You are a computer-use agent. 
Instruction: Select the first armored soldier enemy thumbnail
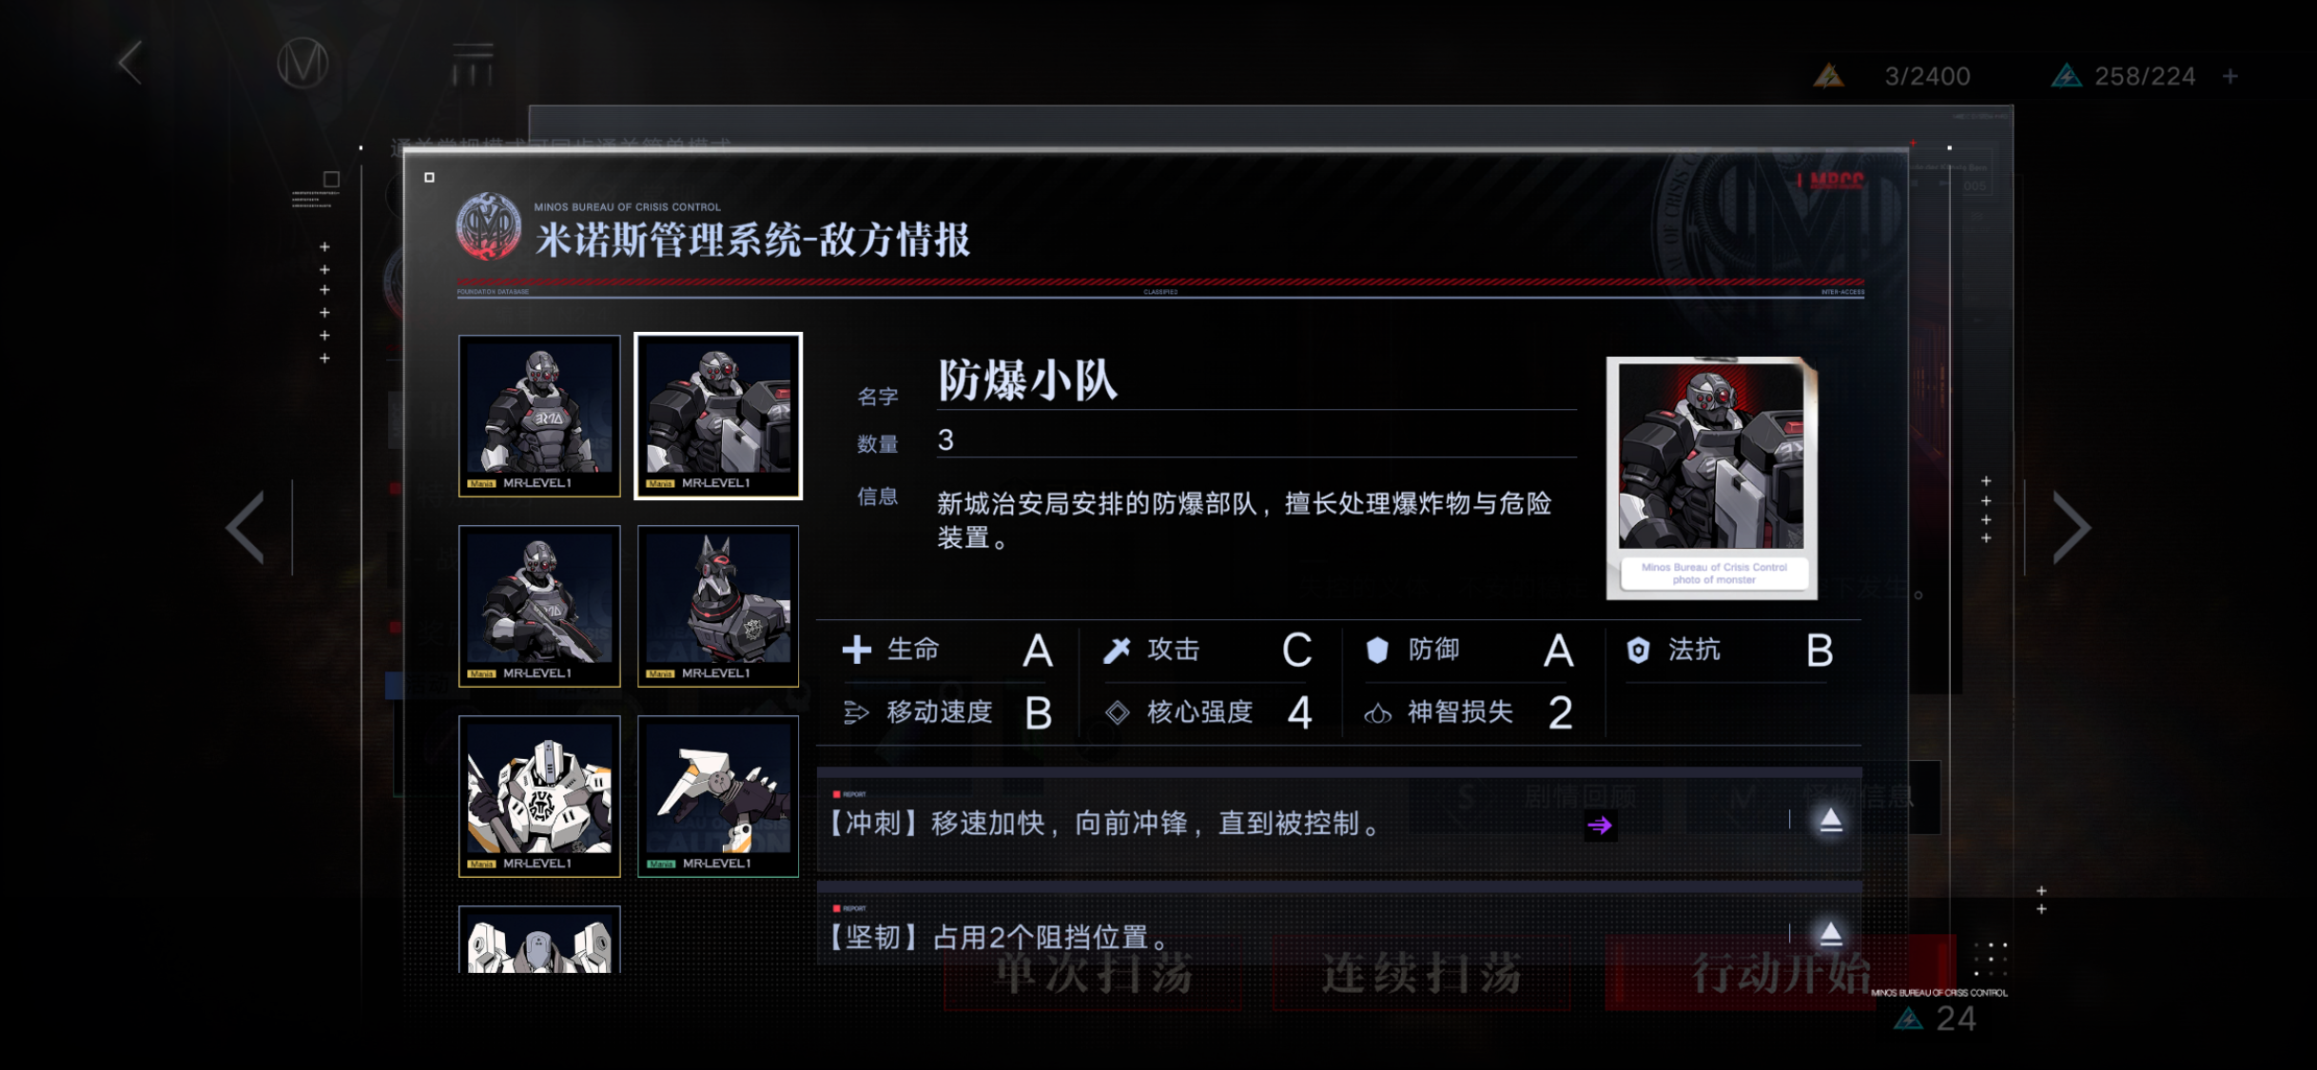[x=539, y=416]
